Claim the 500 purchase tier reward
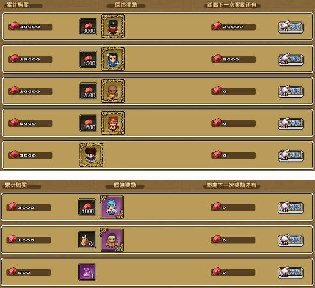Viewport: 315px width, 288px height. click(x=291, y=273)
